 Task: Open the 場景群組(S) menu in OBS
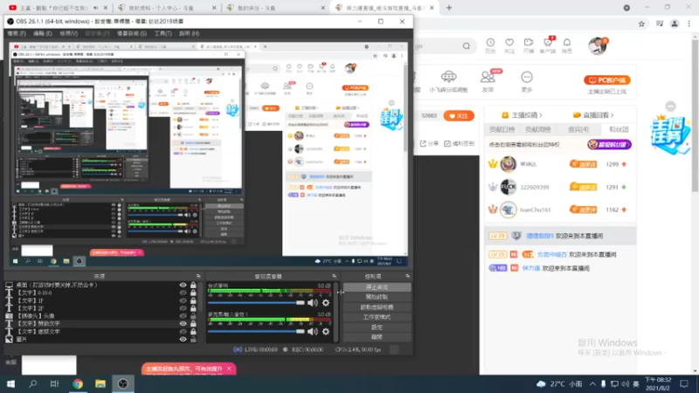pos(132,33)
